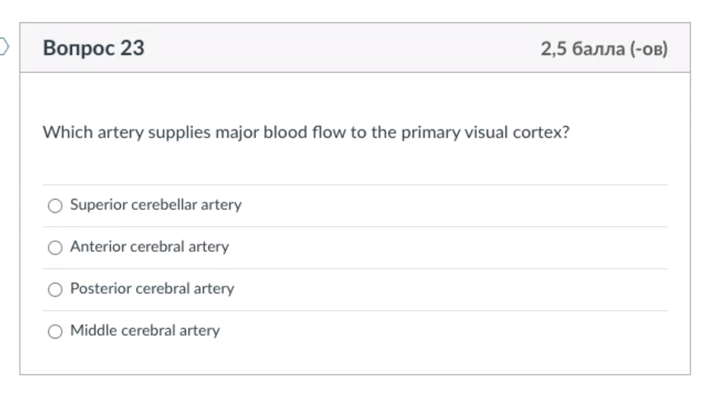Mark the Posterior cerebral artery radio button
The height and width of the screenshot is (420, 707).
55,290
